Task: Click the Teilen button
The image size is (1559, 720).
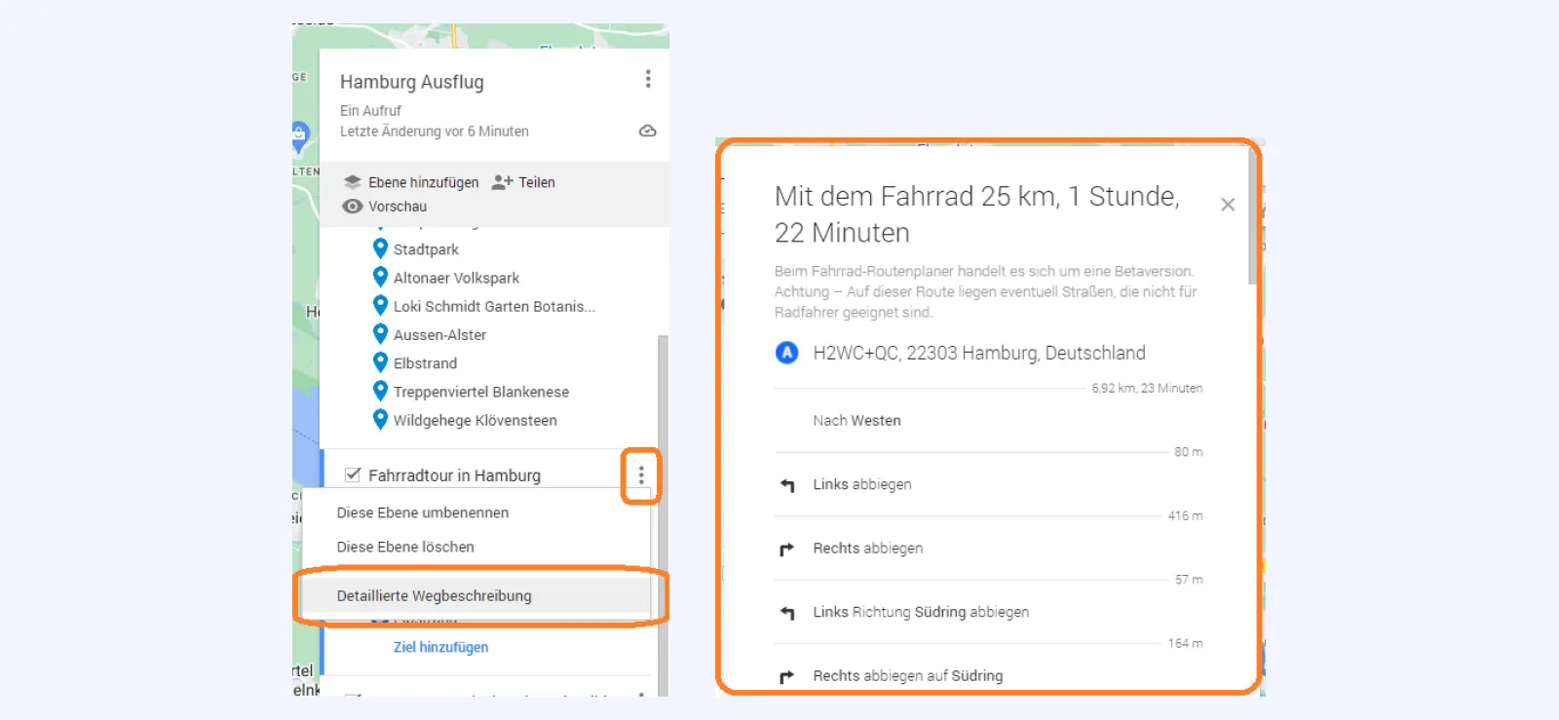Action: (x=537, y=182)
